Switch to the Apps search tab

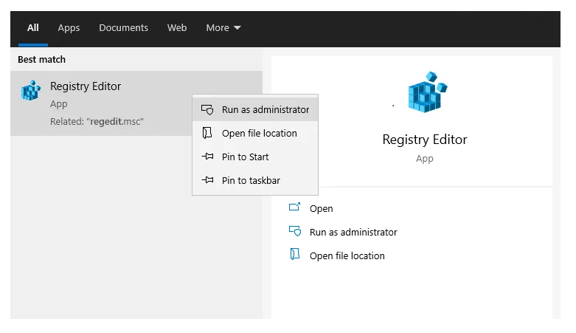coord(69,28)
